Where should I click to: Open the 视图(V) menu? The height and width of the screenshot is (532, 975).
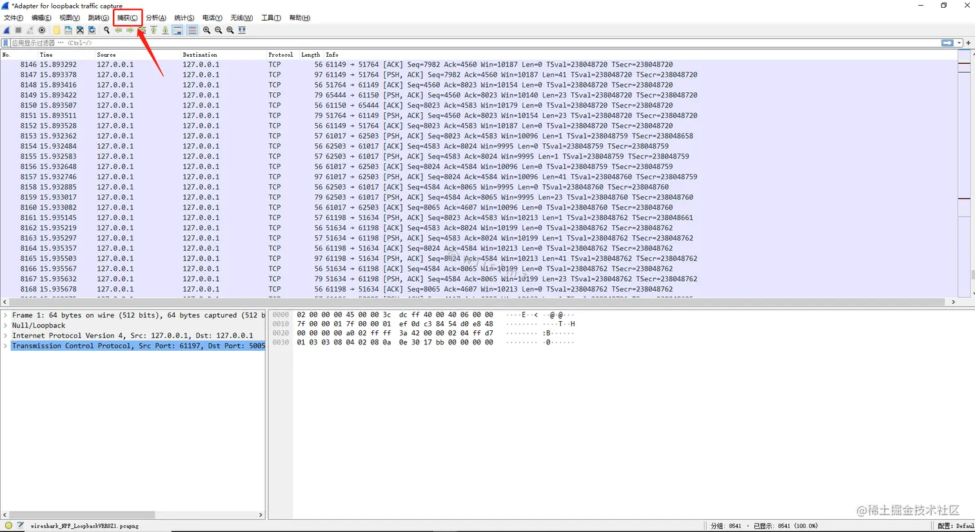(x=70, y=18)
